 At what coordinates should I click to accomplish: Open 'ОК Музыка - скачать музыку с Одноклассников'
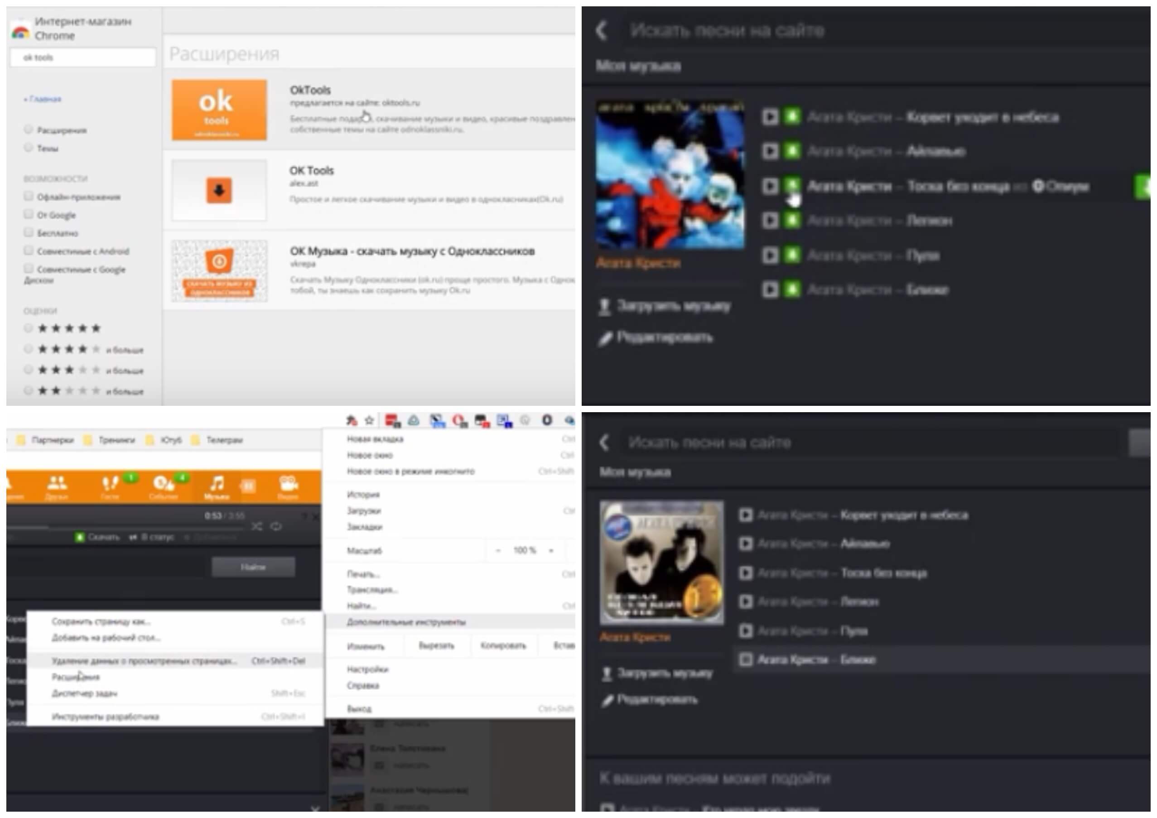click(x=412, y=251)
